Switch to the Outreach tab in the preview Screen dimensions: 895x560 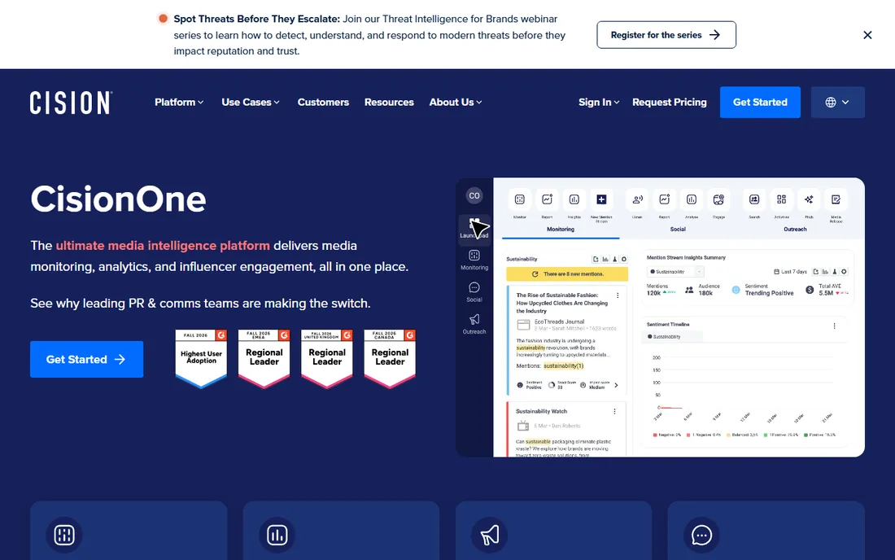[x=795, y=229]
